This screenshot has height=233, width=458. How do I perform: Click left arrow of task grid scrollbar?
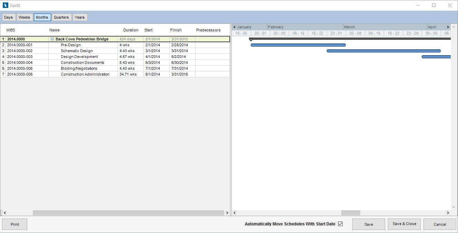(5, 213)
